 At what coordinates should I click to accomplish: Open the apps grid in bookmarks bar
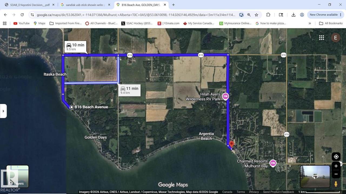(5, 23)
